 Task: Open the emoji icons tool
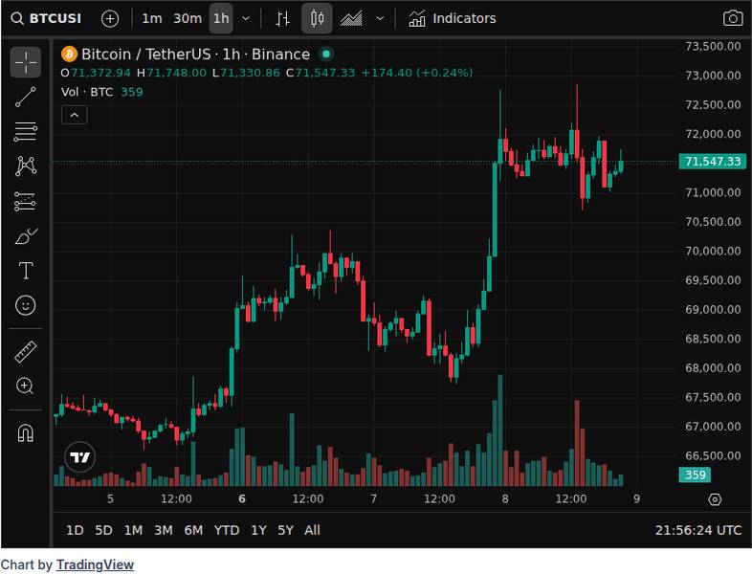tap(26, 305)
